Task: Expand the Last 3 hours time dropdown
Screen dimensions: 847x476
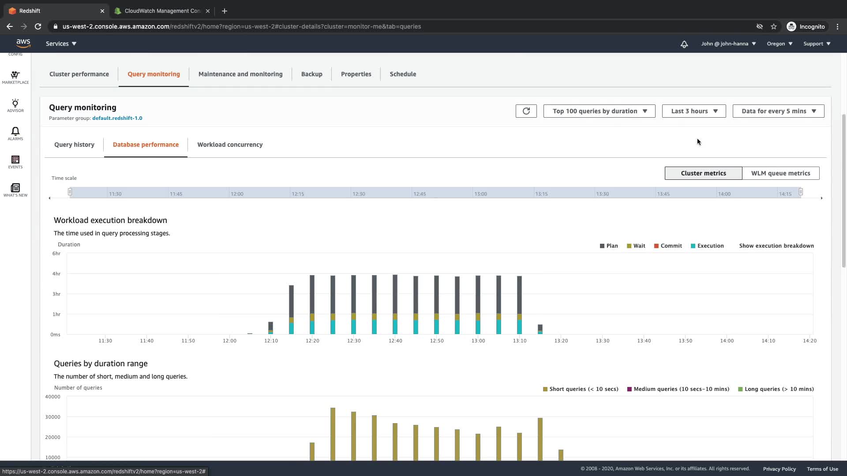Action: (694, 111)
